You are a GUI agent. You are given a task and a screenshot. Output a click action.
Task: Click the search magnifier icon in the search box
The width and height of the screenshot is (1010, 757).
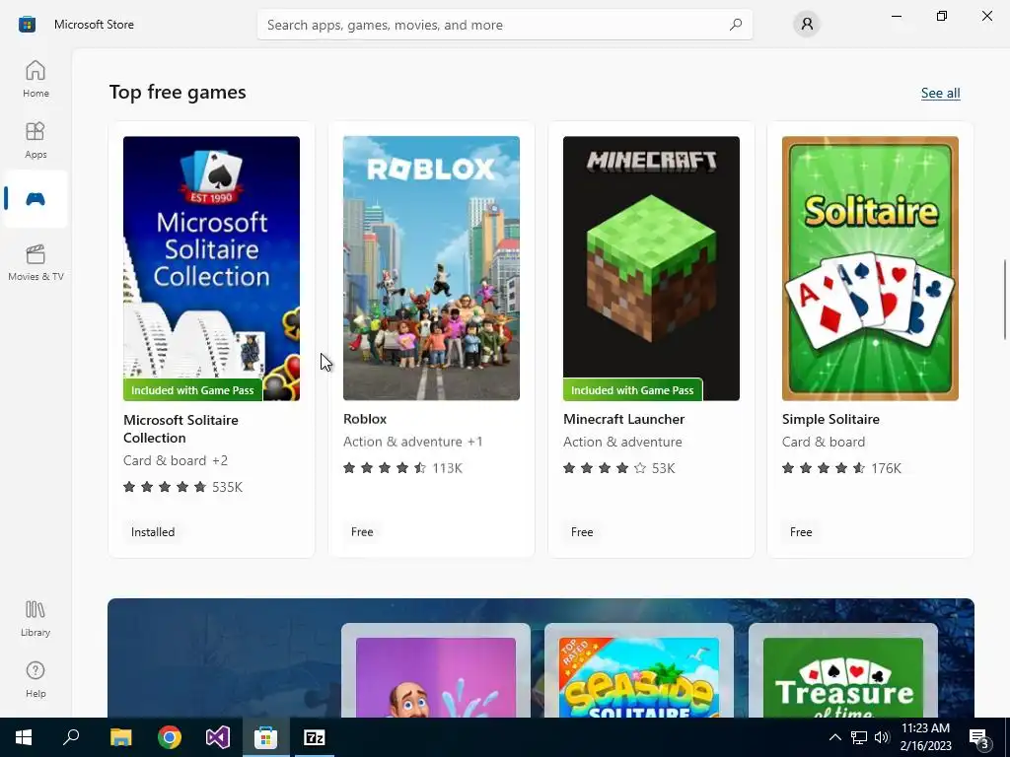coord(735,25)
